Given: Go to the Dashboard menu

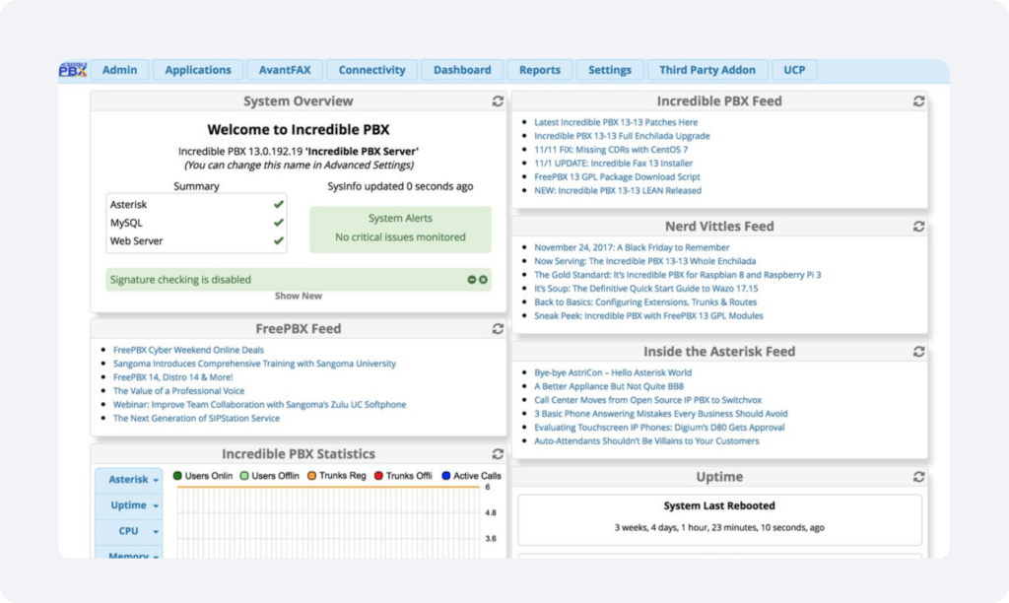Looking at the screenshot, I should coord(462,70).
